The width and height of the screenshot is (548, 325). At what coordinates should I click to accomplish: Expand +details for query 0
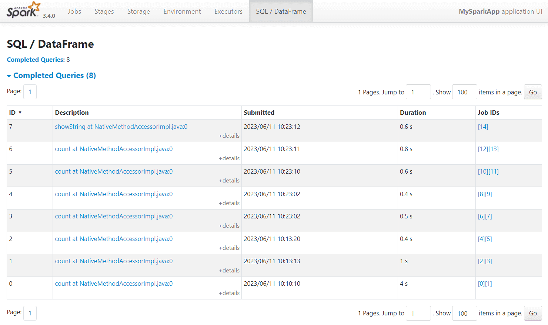[229, 293]
